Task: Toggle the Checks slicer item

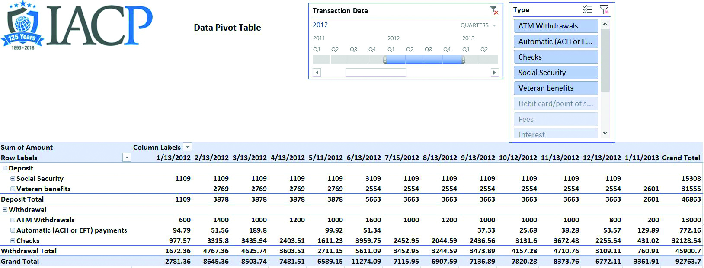Action: tap(556, 57)
